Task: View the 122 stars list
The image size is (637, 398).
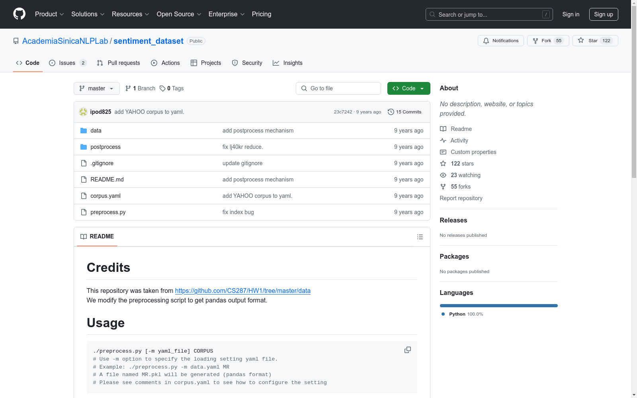Action: pyautogui.click(x=457, y=164)
